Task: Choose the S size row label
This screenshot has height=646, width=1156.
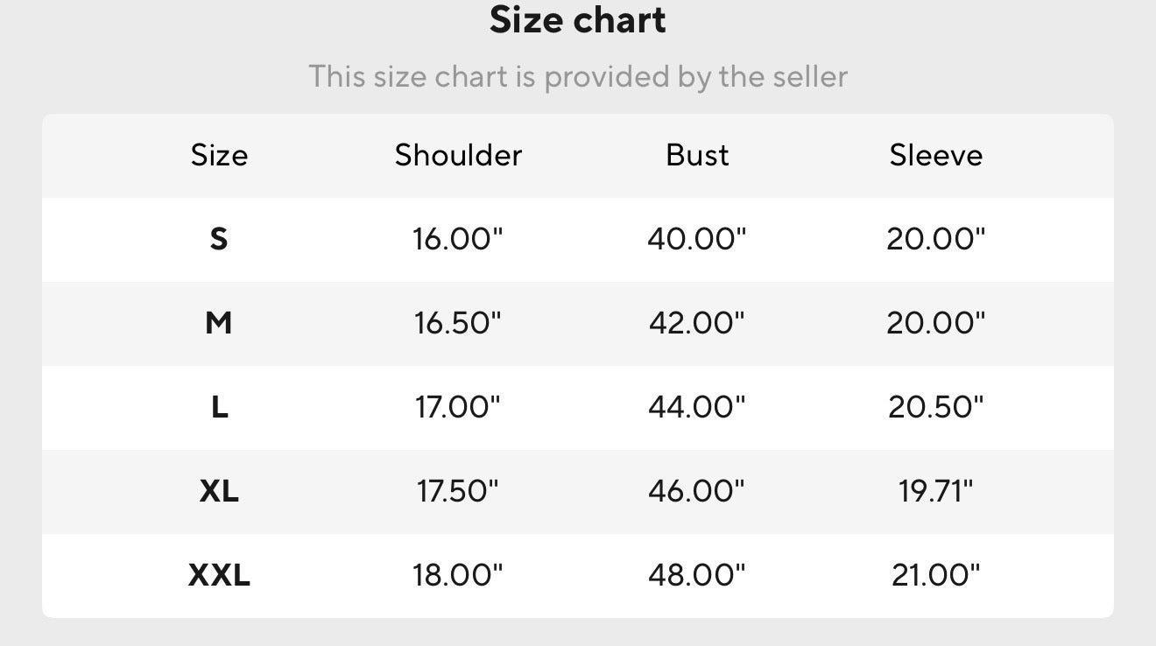Action: click(219, 239)
